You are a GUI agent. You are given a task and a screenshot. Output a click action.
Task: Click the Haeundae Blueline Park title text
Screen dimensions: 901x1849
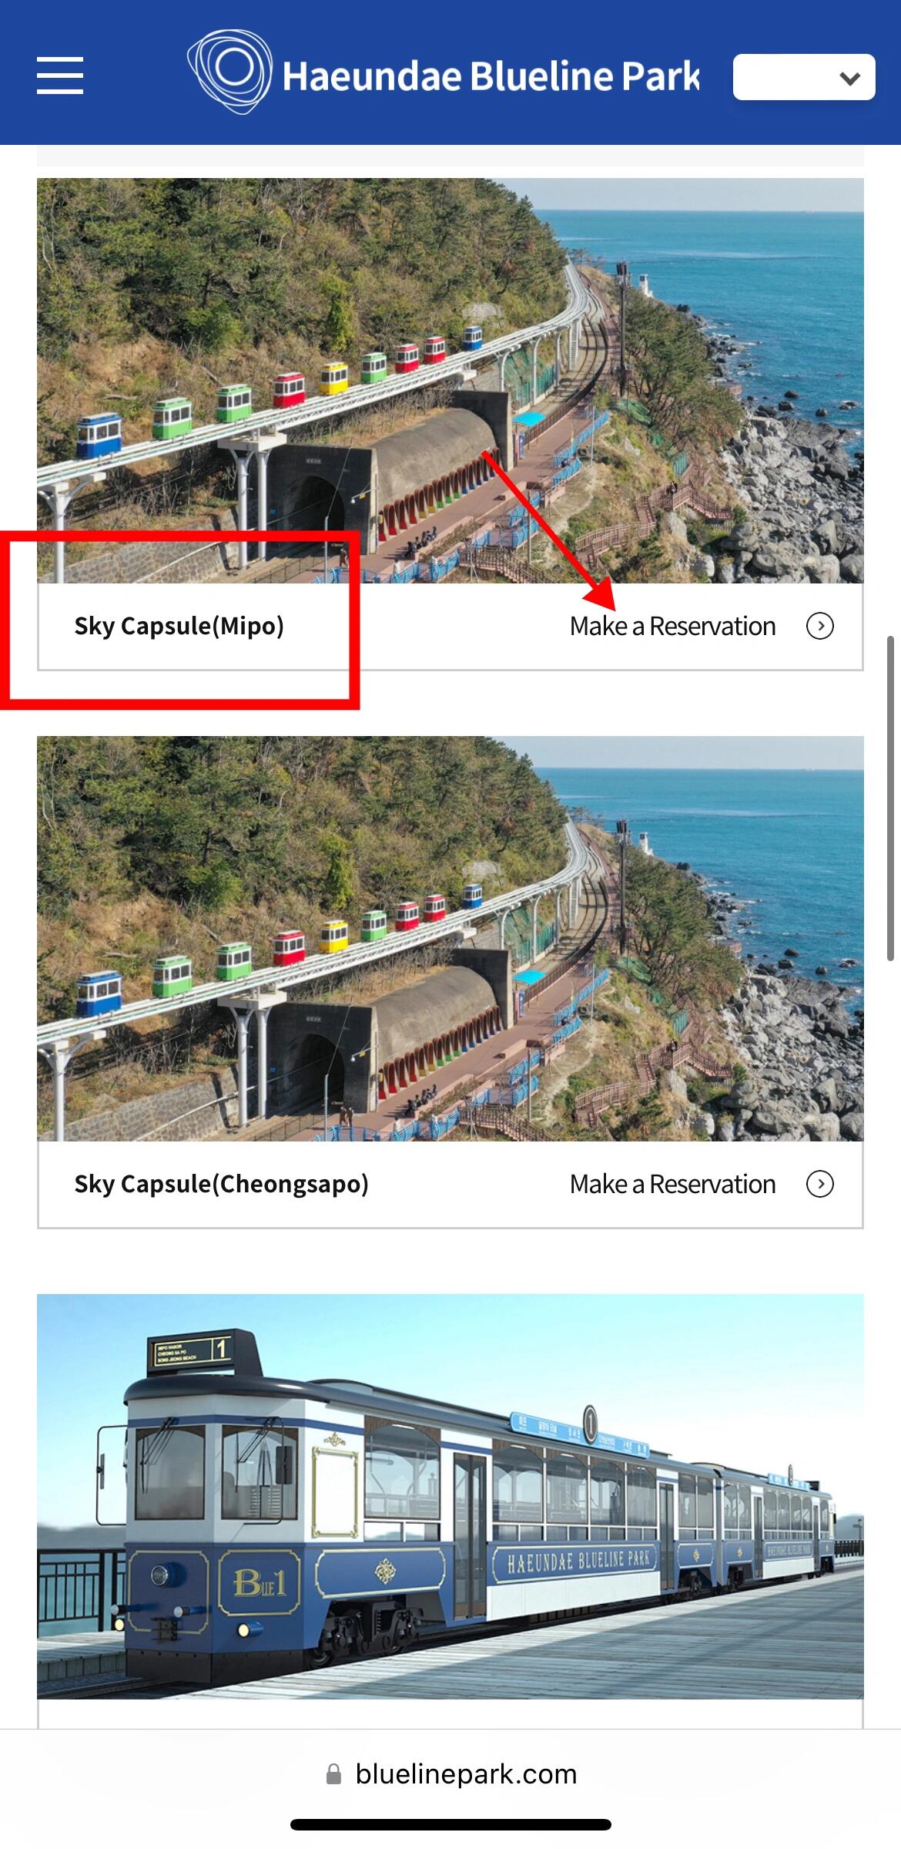pyautogui.click(x=491, y=76)
